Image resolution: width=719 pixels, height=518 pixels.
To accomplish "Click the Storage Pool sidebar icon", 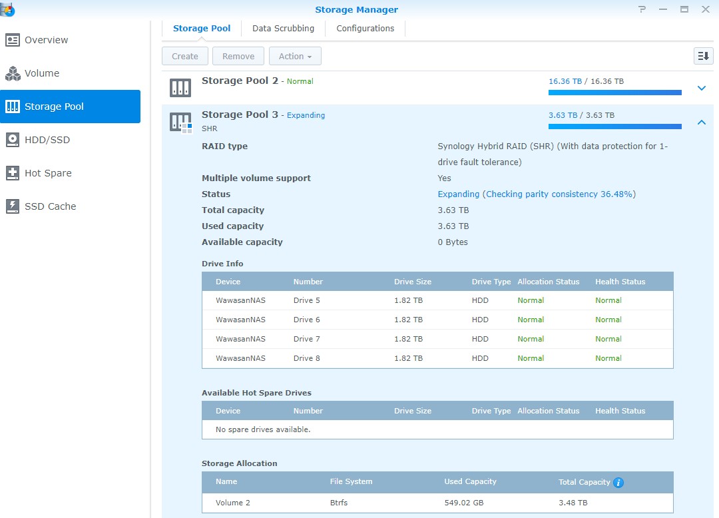I will click(x=13, y=107).
